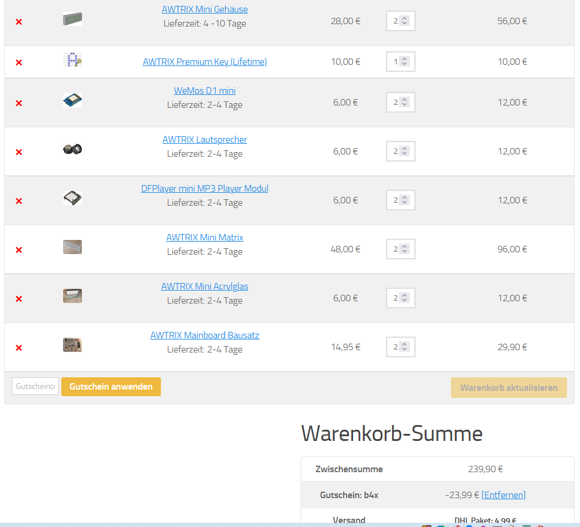Focus the Gutscheincode input field
The image size is (580, 527).
[35, 386]
